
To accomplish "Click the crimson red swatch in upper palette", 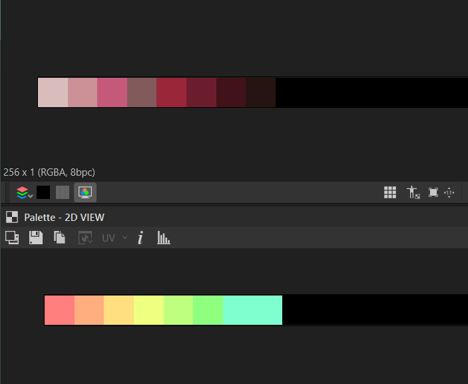I will coord(171,93).
